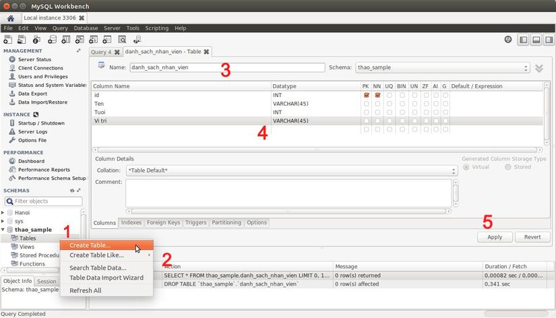Check AI checkbox for id column
The image size is (556, 318).
(436, 95)
